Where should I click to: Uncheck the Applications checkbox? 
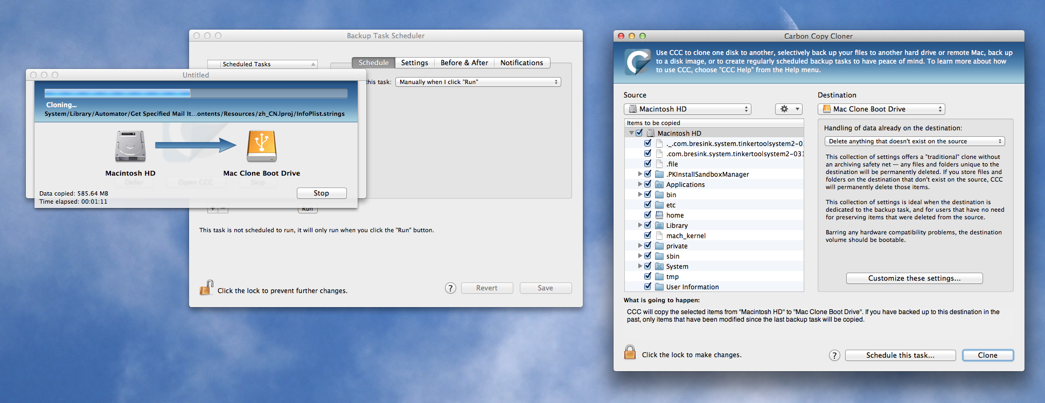click(x=648, y=184)
